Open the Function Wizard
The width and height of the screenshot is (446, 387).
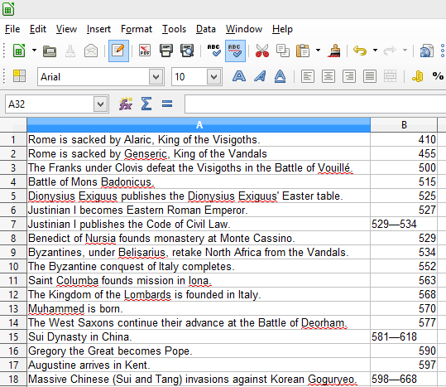coord(126,104)
